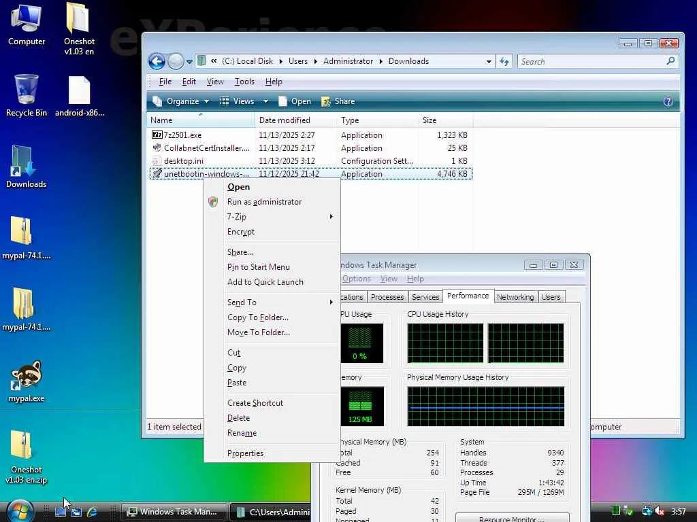Select Rename from the context menu
Screen dimensions: 697x522
pos(272,433)
